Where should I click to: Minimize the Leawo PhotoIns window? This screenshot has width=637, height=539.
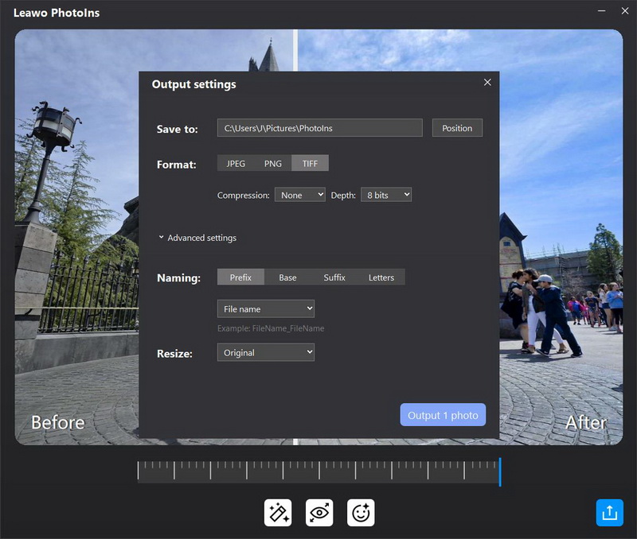(x=601, y=11)
